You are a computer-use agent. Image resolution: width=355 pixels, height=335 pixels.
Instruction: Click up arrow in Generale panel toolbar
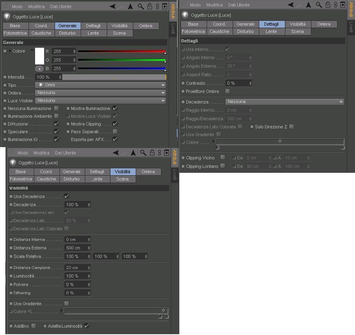(x=130, y=7)
